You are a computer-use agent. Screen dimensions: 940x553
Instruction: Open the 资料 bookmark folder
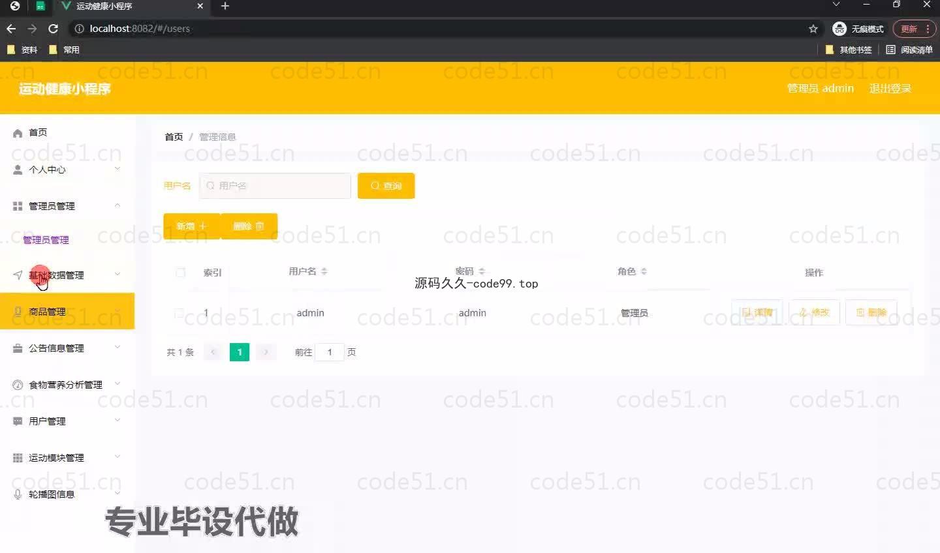pyautogui.click(x=22, y=50)
